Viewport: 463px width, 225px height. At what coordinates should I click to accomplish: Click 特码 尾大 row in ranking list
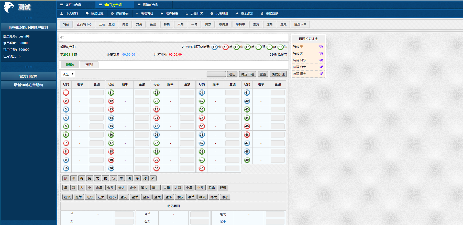pyautogui.click(x=308, y=74)
